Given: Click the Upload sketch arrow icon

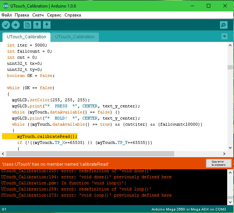Looking at the screenshot, I should tap(15, 25).
